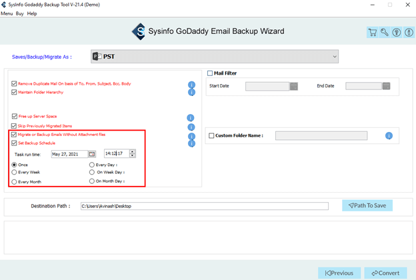The height and width of the screenshot is (280, 416).
Task: Show info for Remove Duplicate Mail option
Action: pyautogui.click(x=191, y=85)
